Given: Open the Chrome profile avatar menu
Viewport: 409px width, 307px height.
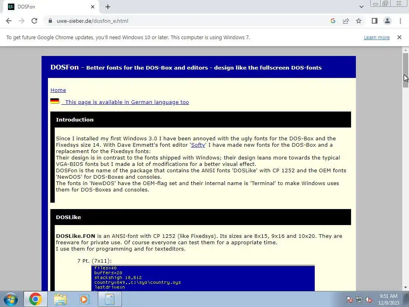Looking at the screenshot, I should click(387, 21).
